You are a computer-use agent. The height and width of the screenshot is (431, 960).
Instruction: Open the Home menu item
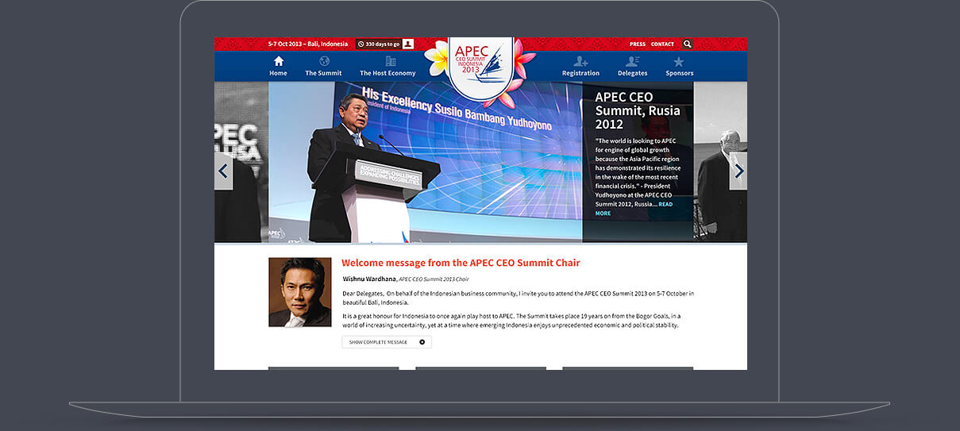coord(278,73)
